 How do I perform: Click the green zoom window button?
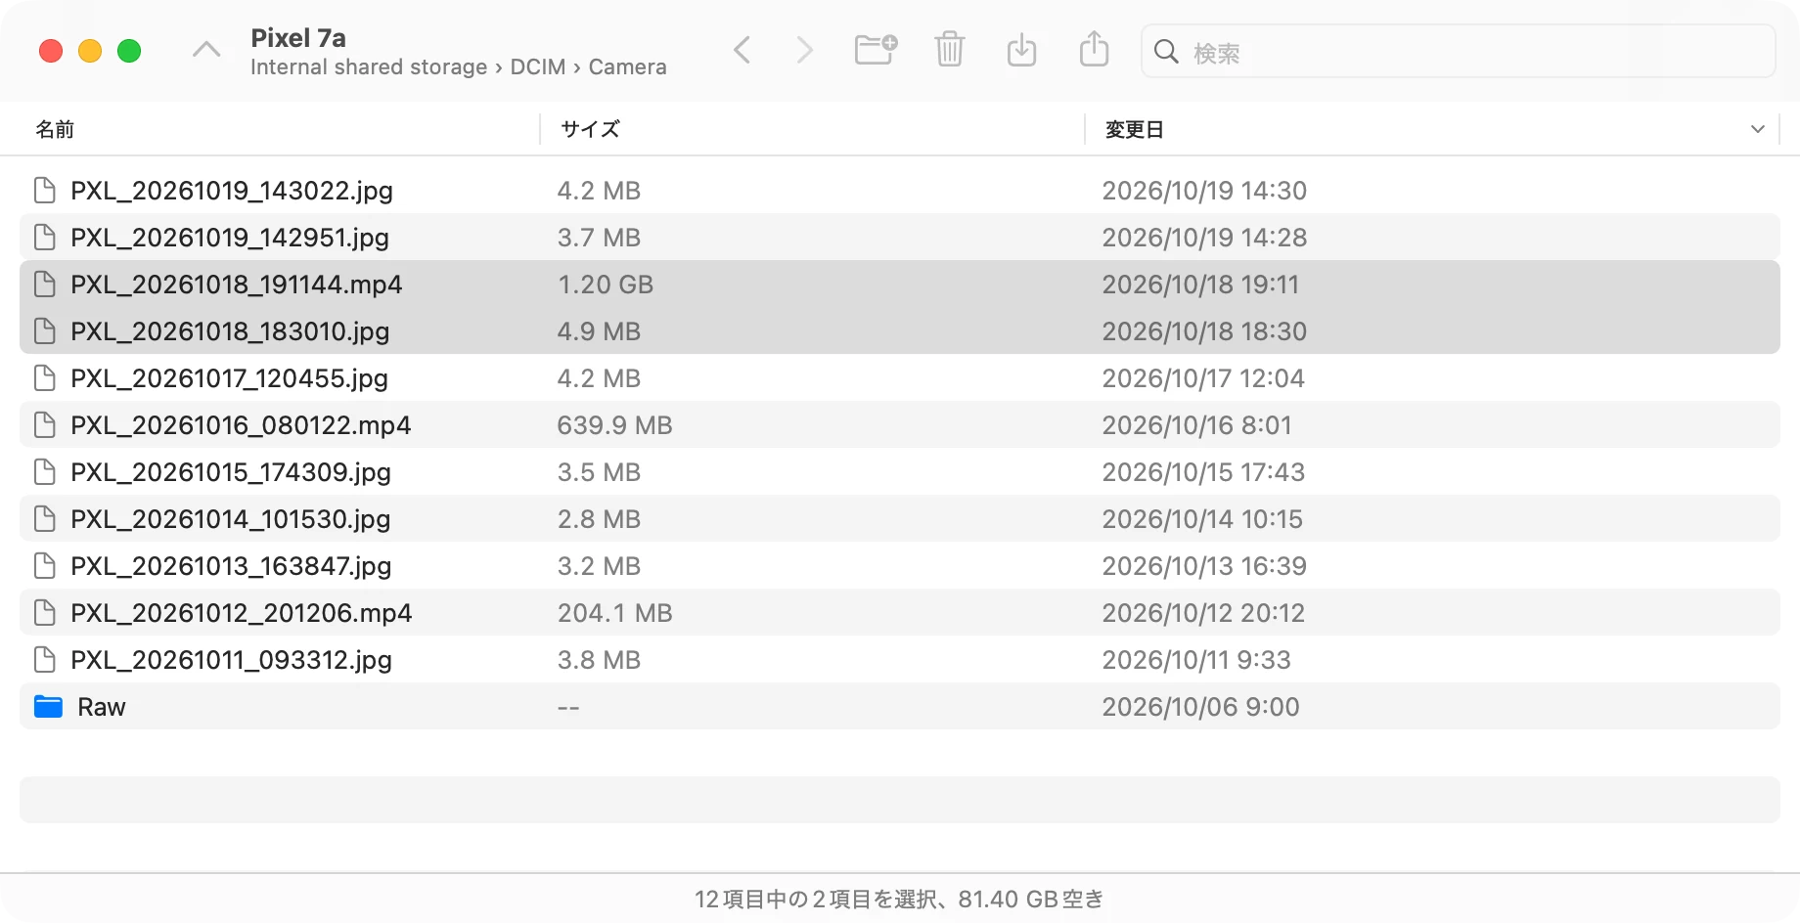coord(129,51)
